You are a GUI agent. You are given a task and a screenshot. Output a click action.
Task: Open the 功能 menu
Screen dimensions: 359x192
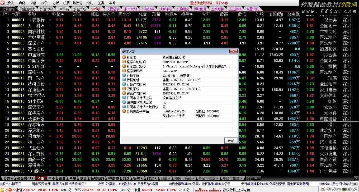[x=22, y=3]
